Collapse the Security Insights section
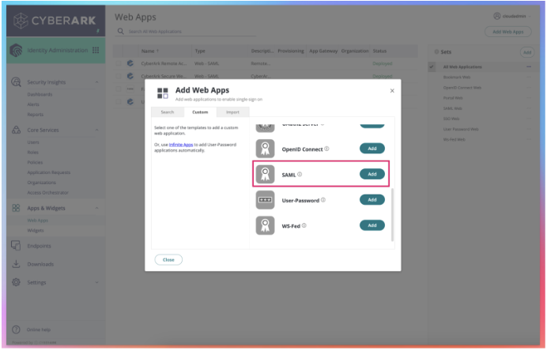The width and height of the screenshot is (547, 351). pos(96,82)
